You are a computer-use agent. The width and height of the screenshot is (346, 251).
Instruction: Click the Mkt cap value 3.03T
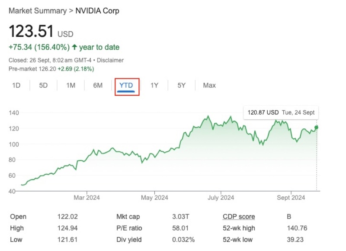(179, 216)
